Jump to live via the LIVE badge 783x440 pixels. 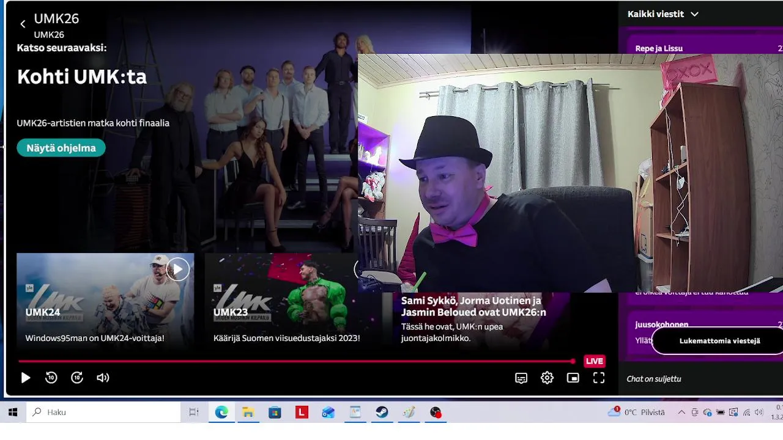click(x=595, y=361)
